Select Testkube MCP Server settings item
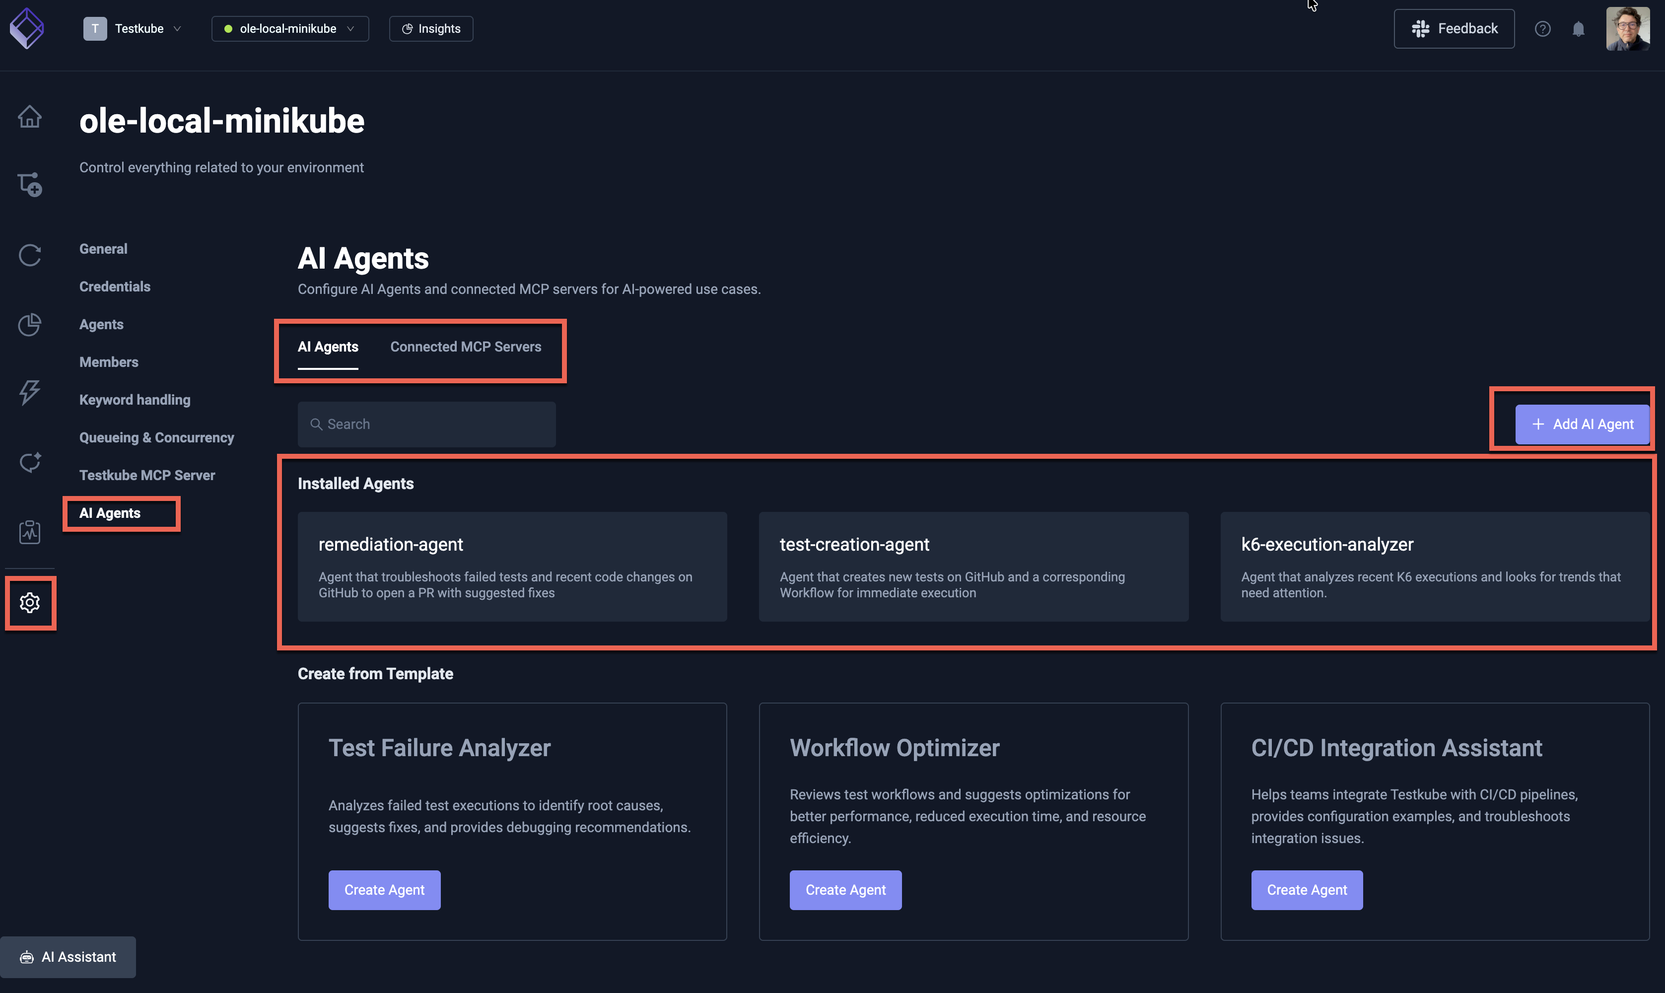Screen dimensions: 1665x993 click(x=147, y=475)
